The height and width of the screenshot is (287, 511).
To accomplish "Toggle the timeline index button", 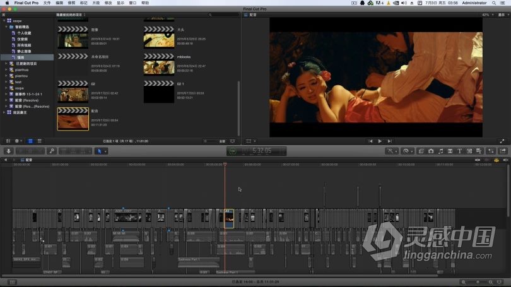I will [12, 282].
